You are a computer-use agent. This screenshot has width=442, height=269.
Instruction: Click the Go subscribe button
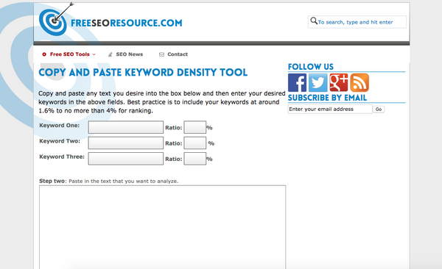pos(379,110)
